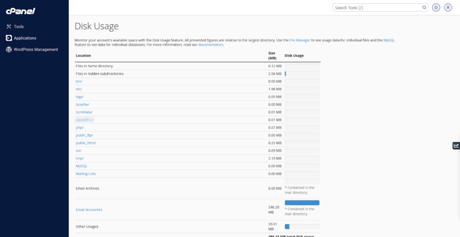Open the tmp/ directory link
Image resolution: width=460 pixels, height=237 pixels.
[80, 158]
